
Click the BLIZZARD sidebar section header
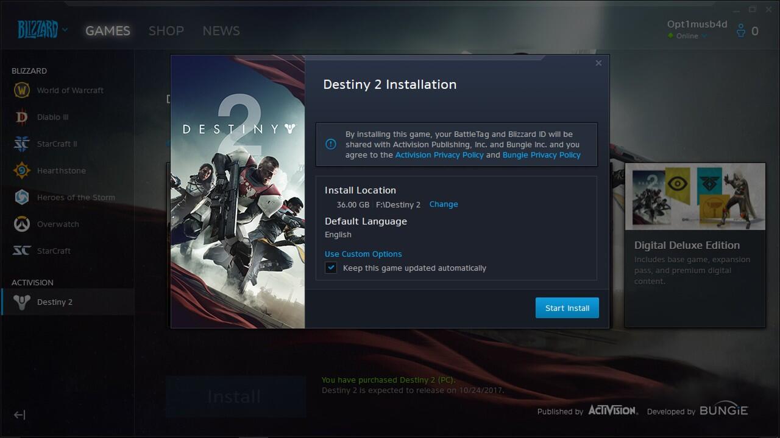point(29,71)
